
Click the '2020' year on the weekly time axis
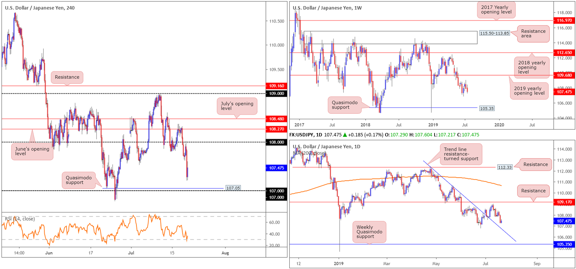tap(500, 124)
